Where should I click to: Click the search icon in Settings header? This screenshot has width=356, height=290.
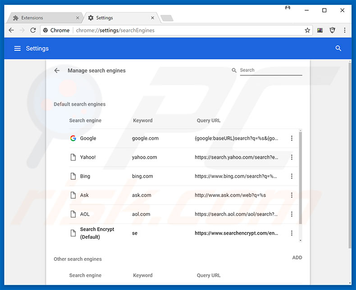point(338,49)
